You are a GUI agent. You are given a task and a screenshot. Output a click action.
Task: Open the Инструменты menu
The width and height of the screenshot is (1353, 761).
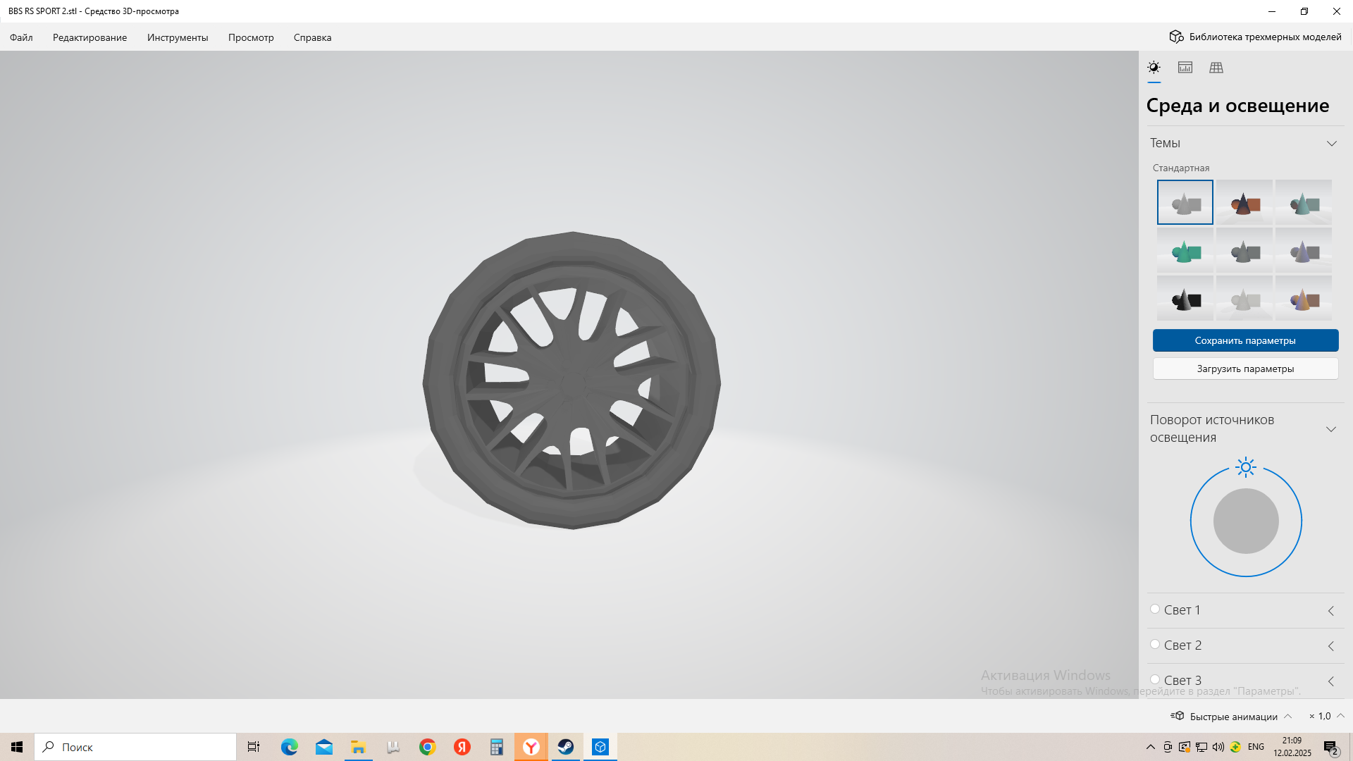coord(178,37)
